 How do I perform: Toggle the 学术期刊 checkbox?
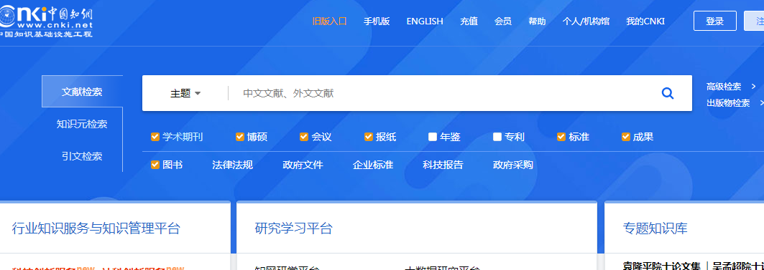point(155,137)
